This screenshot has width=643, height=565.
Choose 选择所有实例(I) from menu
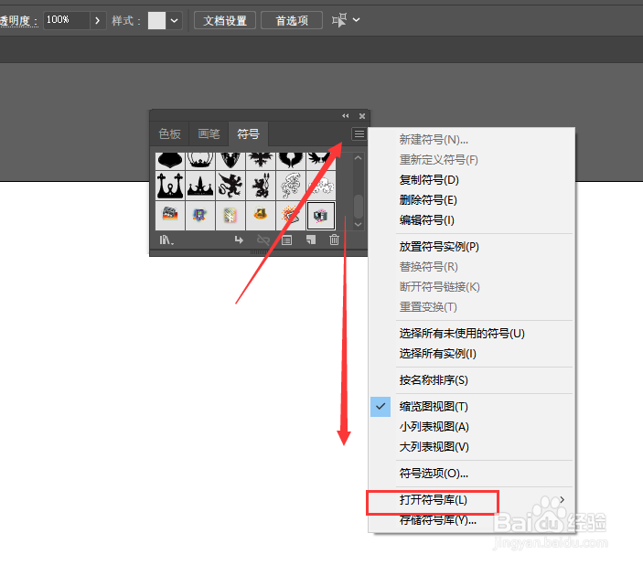(472, 354)
